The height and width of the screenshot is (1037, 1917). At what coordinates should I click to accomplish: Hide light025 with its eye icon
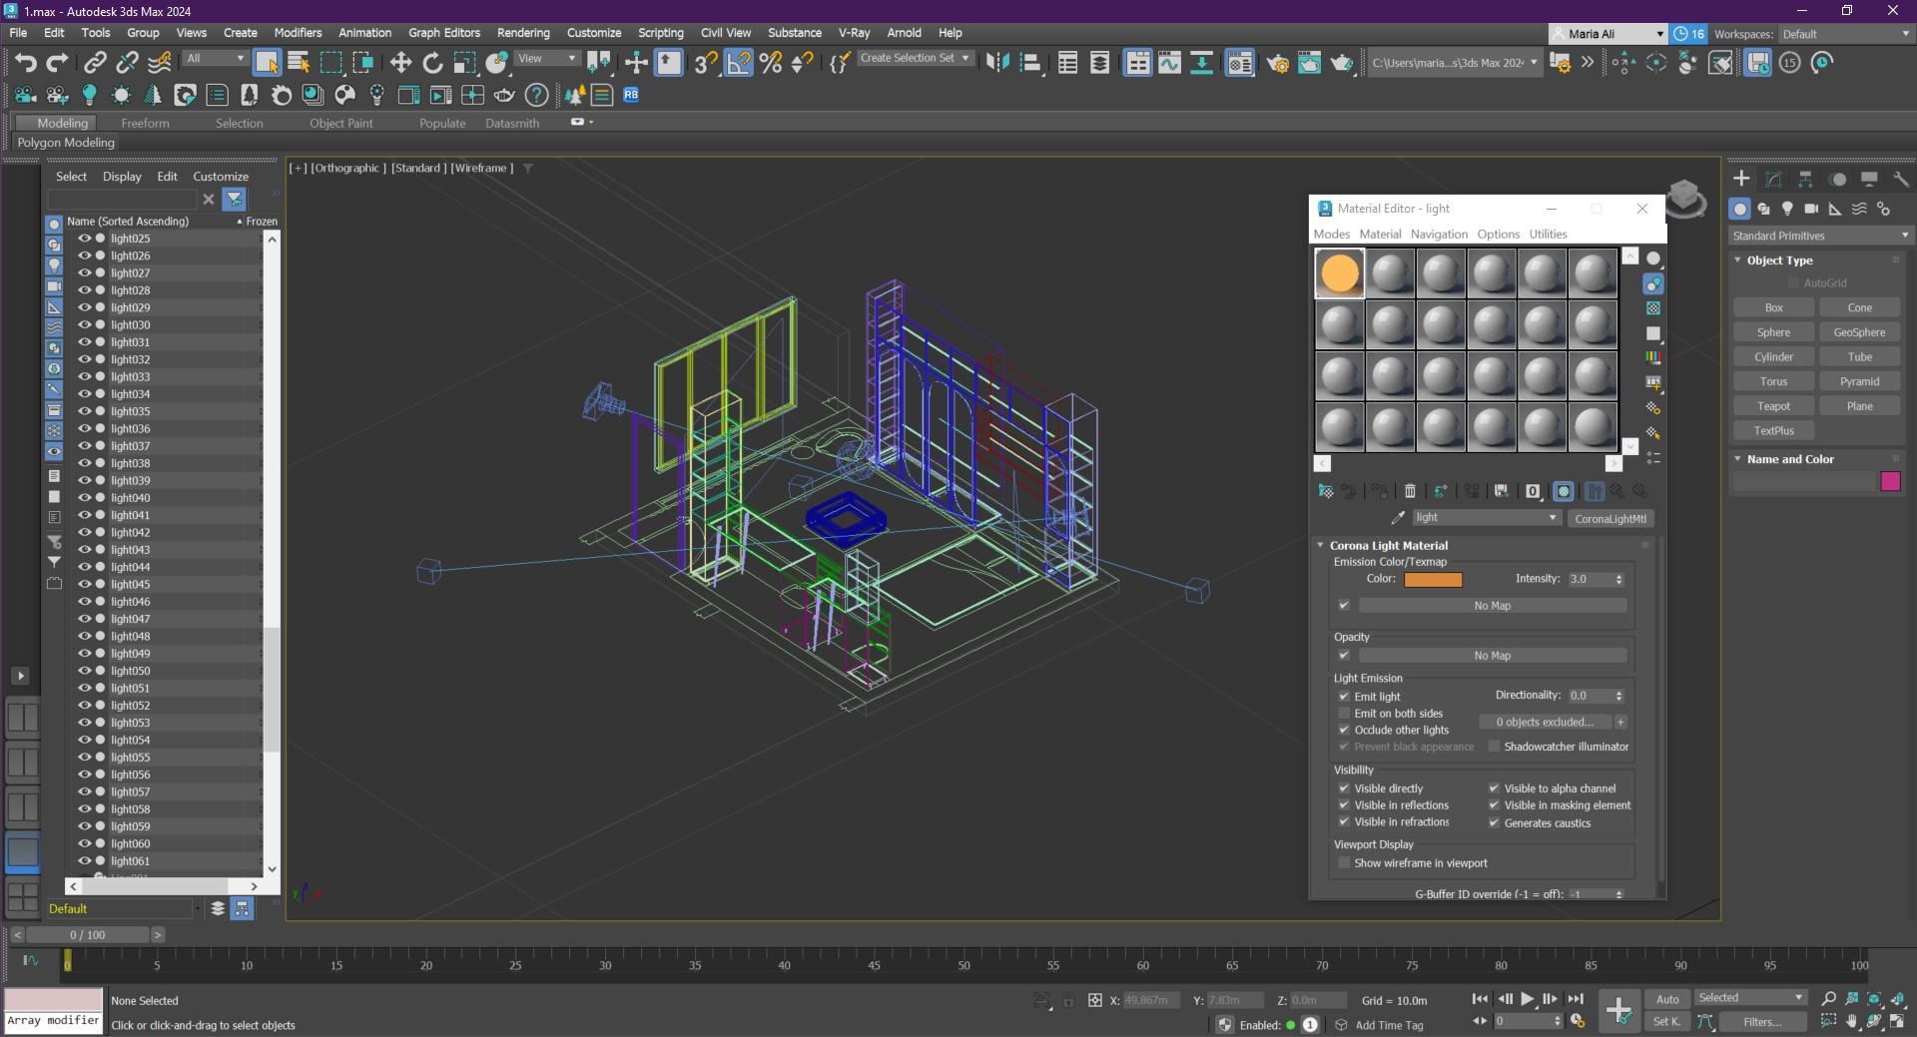tap(85, 239)
